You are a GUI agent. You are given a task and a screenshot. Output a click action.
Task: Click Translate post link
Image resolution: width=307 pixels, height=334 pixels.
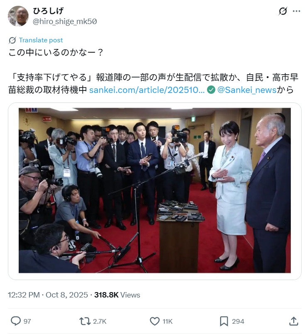pos(41,40)
